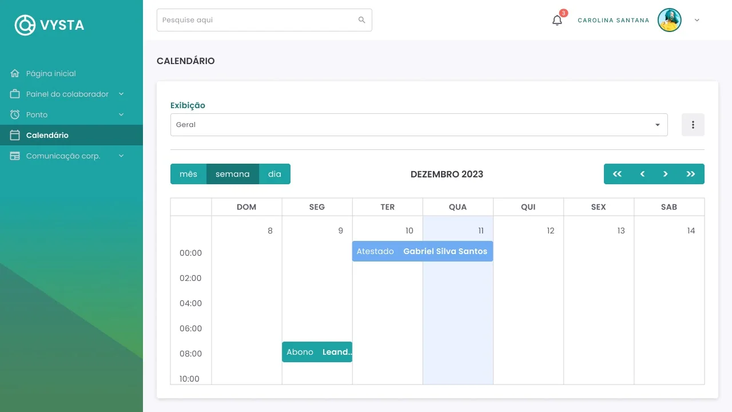Switch calendar to semana view
The image size is (732, 412).
(x=233, y=174)
